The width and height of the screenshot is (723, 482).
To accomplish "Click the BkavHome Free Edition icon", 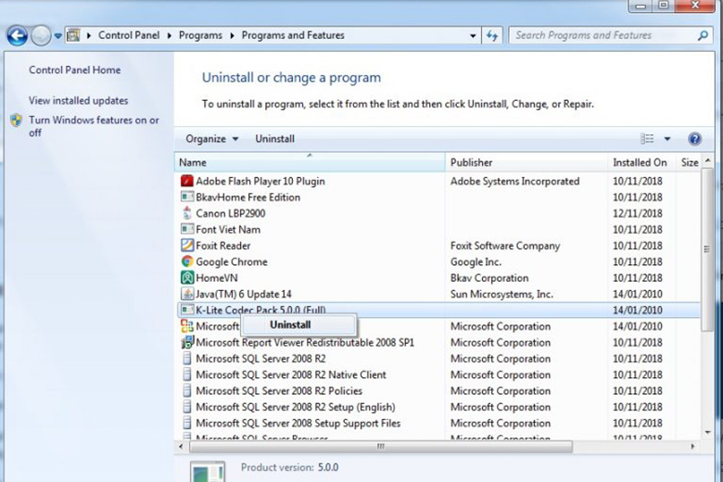I will pos(187,197).
